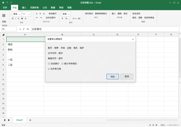Viewport: 181px width, 127px height.
Task: Switch to the 数据 ribbon tab
Action: (x=53, y=8)
